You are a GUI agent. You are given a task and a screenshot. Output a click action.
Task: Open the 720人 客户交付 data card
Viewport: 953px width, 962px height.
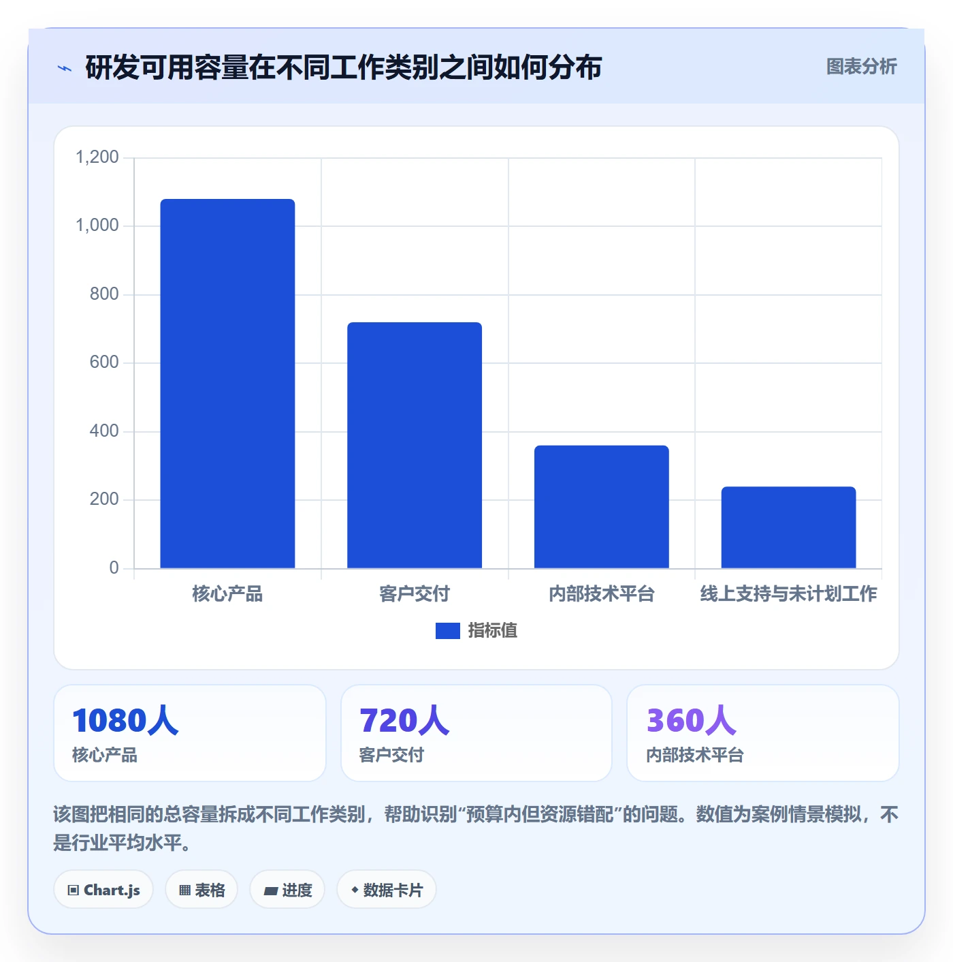point(476,733)
